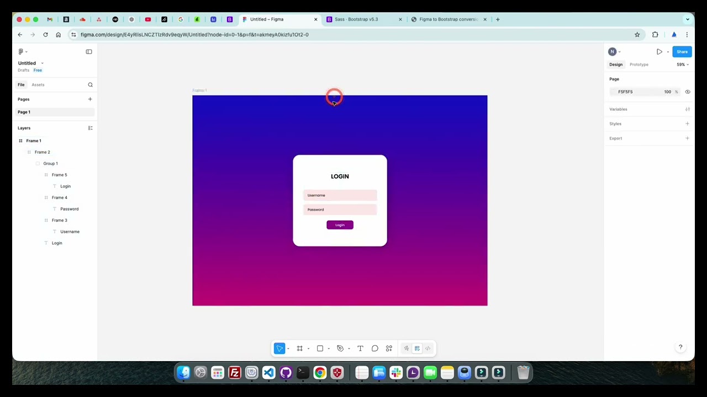Open Slack from the dock
This screenshot has height=397, width=707.
395,373
